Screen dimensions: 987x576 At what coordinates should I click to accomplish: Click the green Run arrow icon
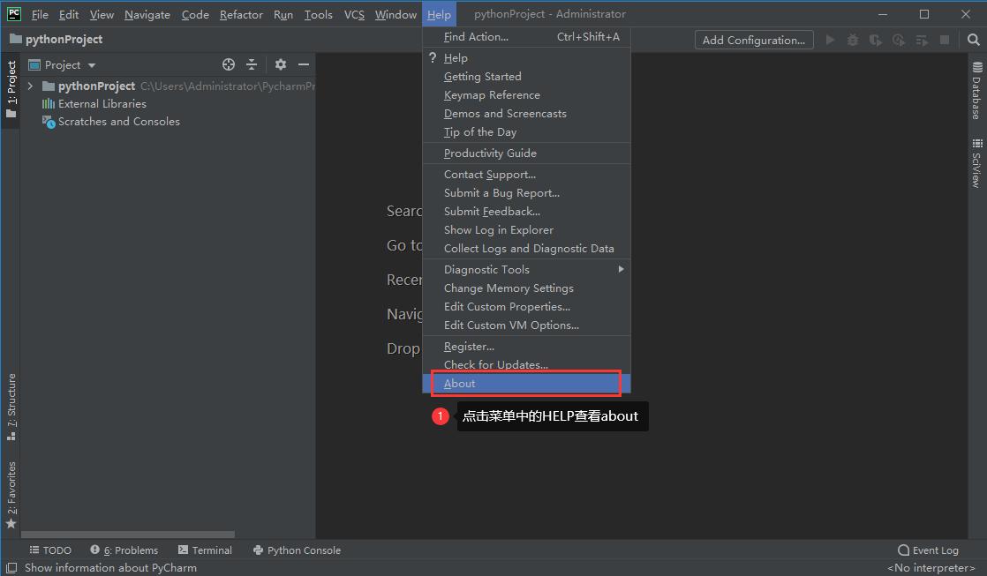pos(830,40)
